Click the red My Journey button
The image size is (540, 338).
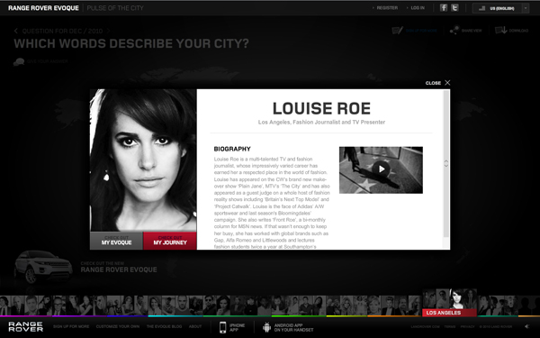(x=170, y=241)
